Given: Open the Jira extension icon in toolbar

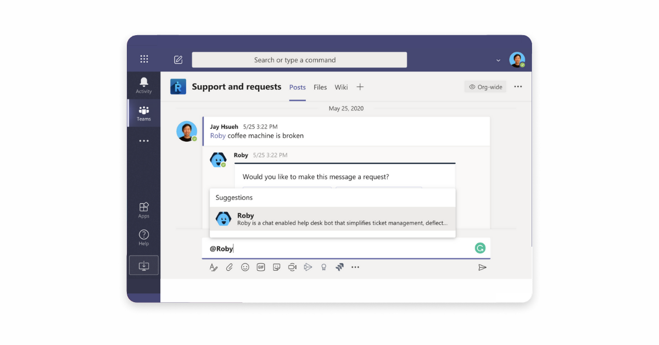Looking at the screenshot, I should tap(339, 268).
